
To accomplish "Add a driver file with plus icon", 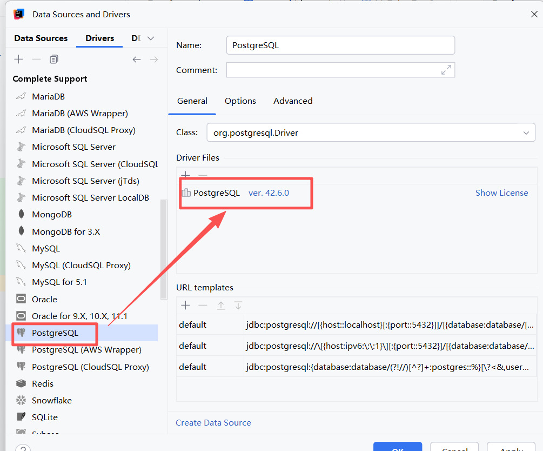I will point(186,174).
